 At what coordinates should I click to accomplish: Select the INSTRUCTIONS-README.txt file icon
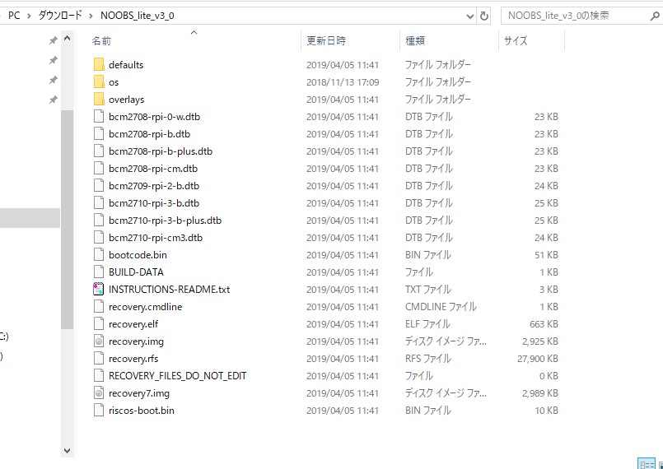point(99,290)
